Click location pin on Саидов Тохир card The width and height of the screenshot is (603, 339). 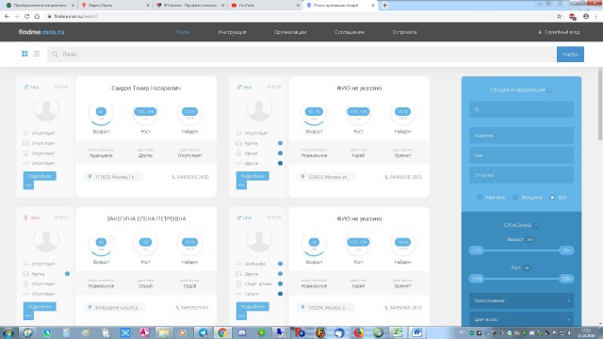90,177
